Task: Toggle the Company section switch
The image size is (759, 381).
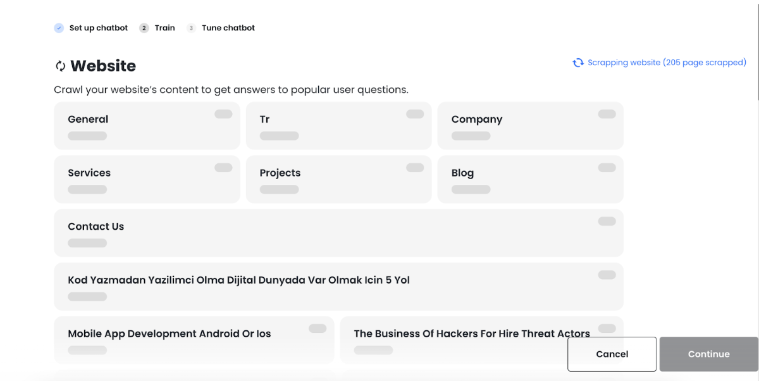Action: [x=607, y=114]
